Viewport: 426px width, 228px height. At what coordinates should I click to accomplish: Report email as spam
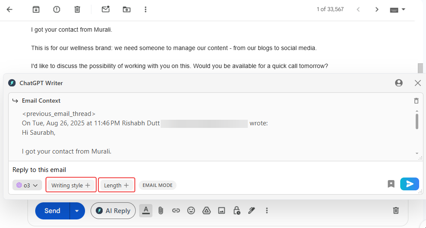[x=57, y=9]
